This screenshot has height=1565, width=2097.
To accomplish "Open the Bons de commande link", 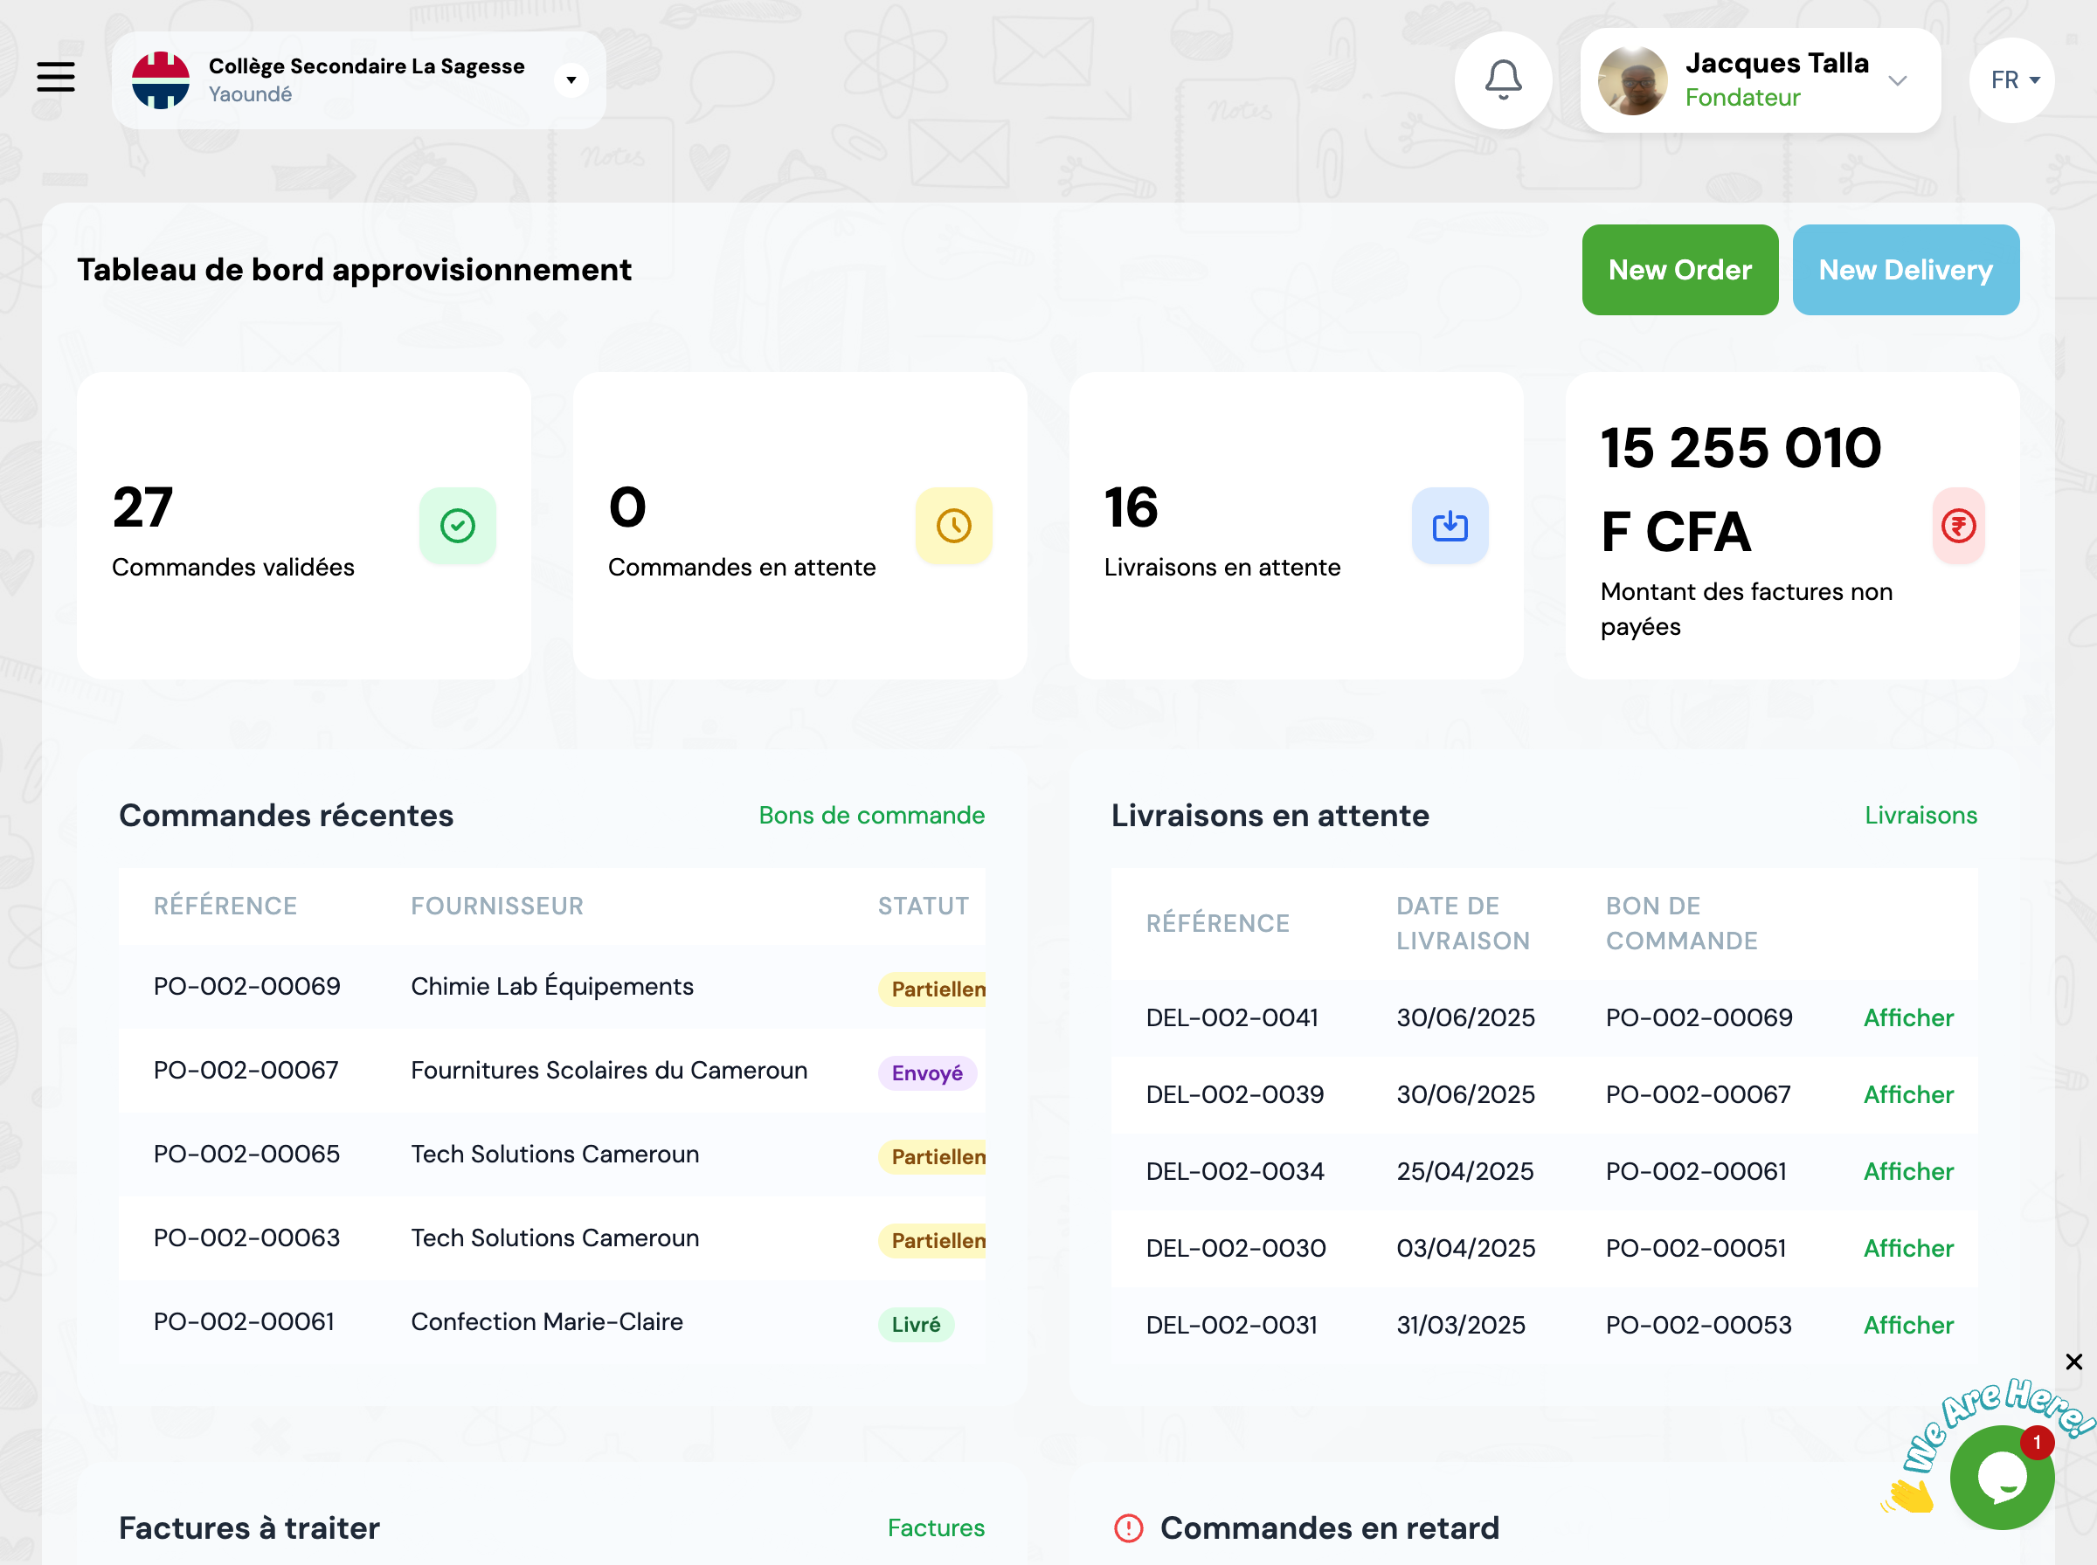I will (871, 815).
